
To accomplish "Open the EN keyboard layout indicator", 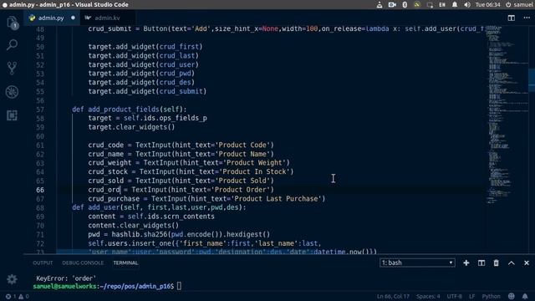I will 442,5.
